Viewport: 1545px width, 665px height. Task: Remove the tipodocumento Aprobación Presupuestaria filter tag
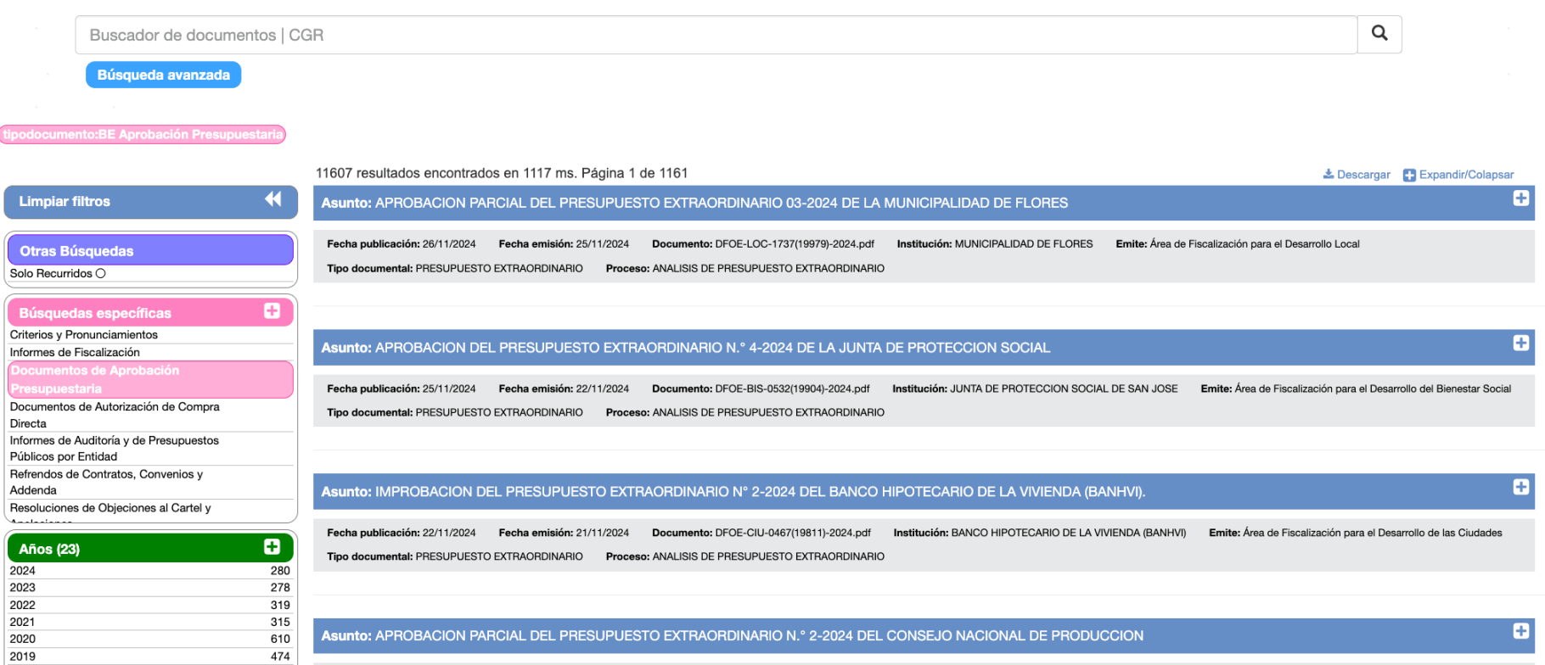(x=143, y=134)
